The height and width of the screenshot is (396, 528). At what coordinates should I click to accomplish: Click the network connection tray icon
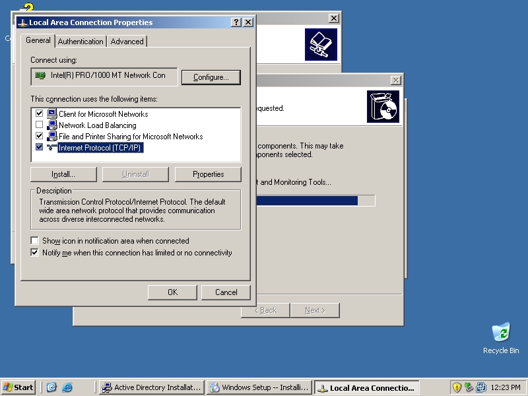469,387
